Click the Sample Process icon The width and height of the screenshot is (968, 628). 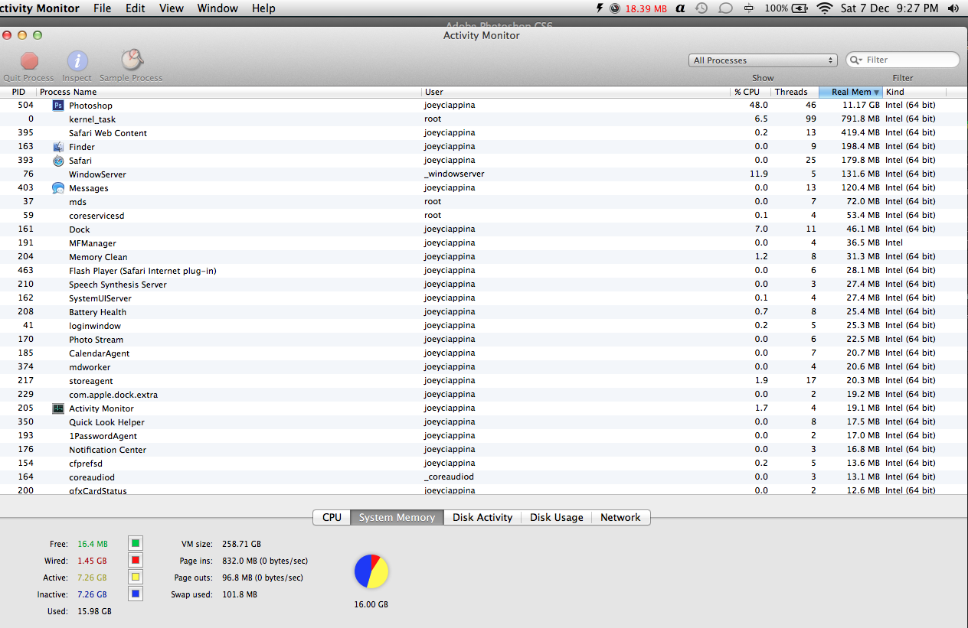132,60
